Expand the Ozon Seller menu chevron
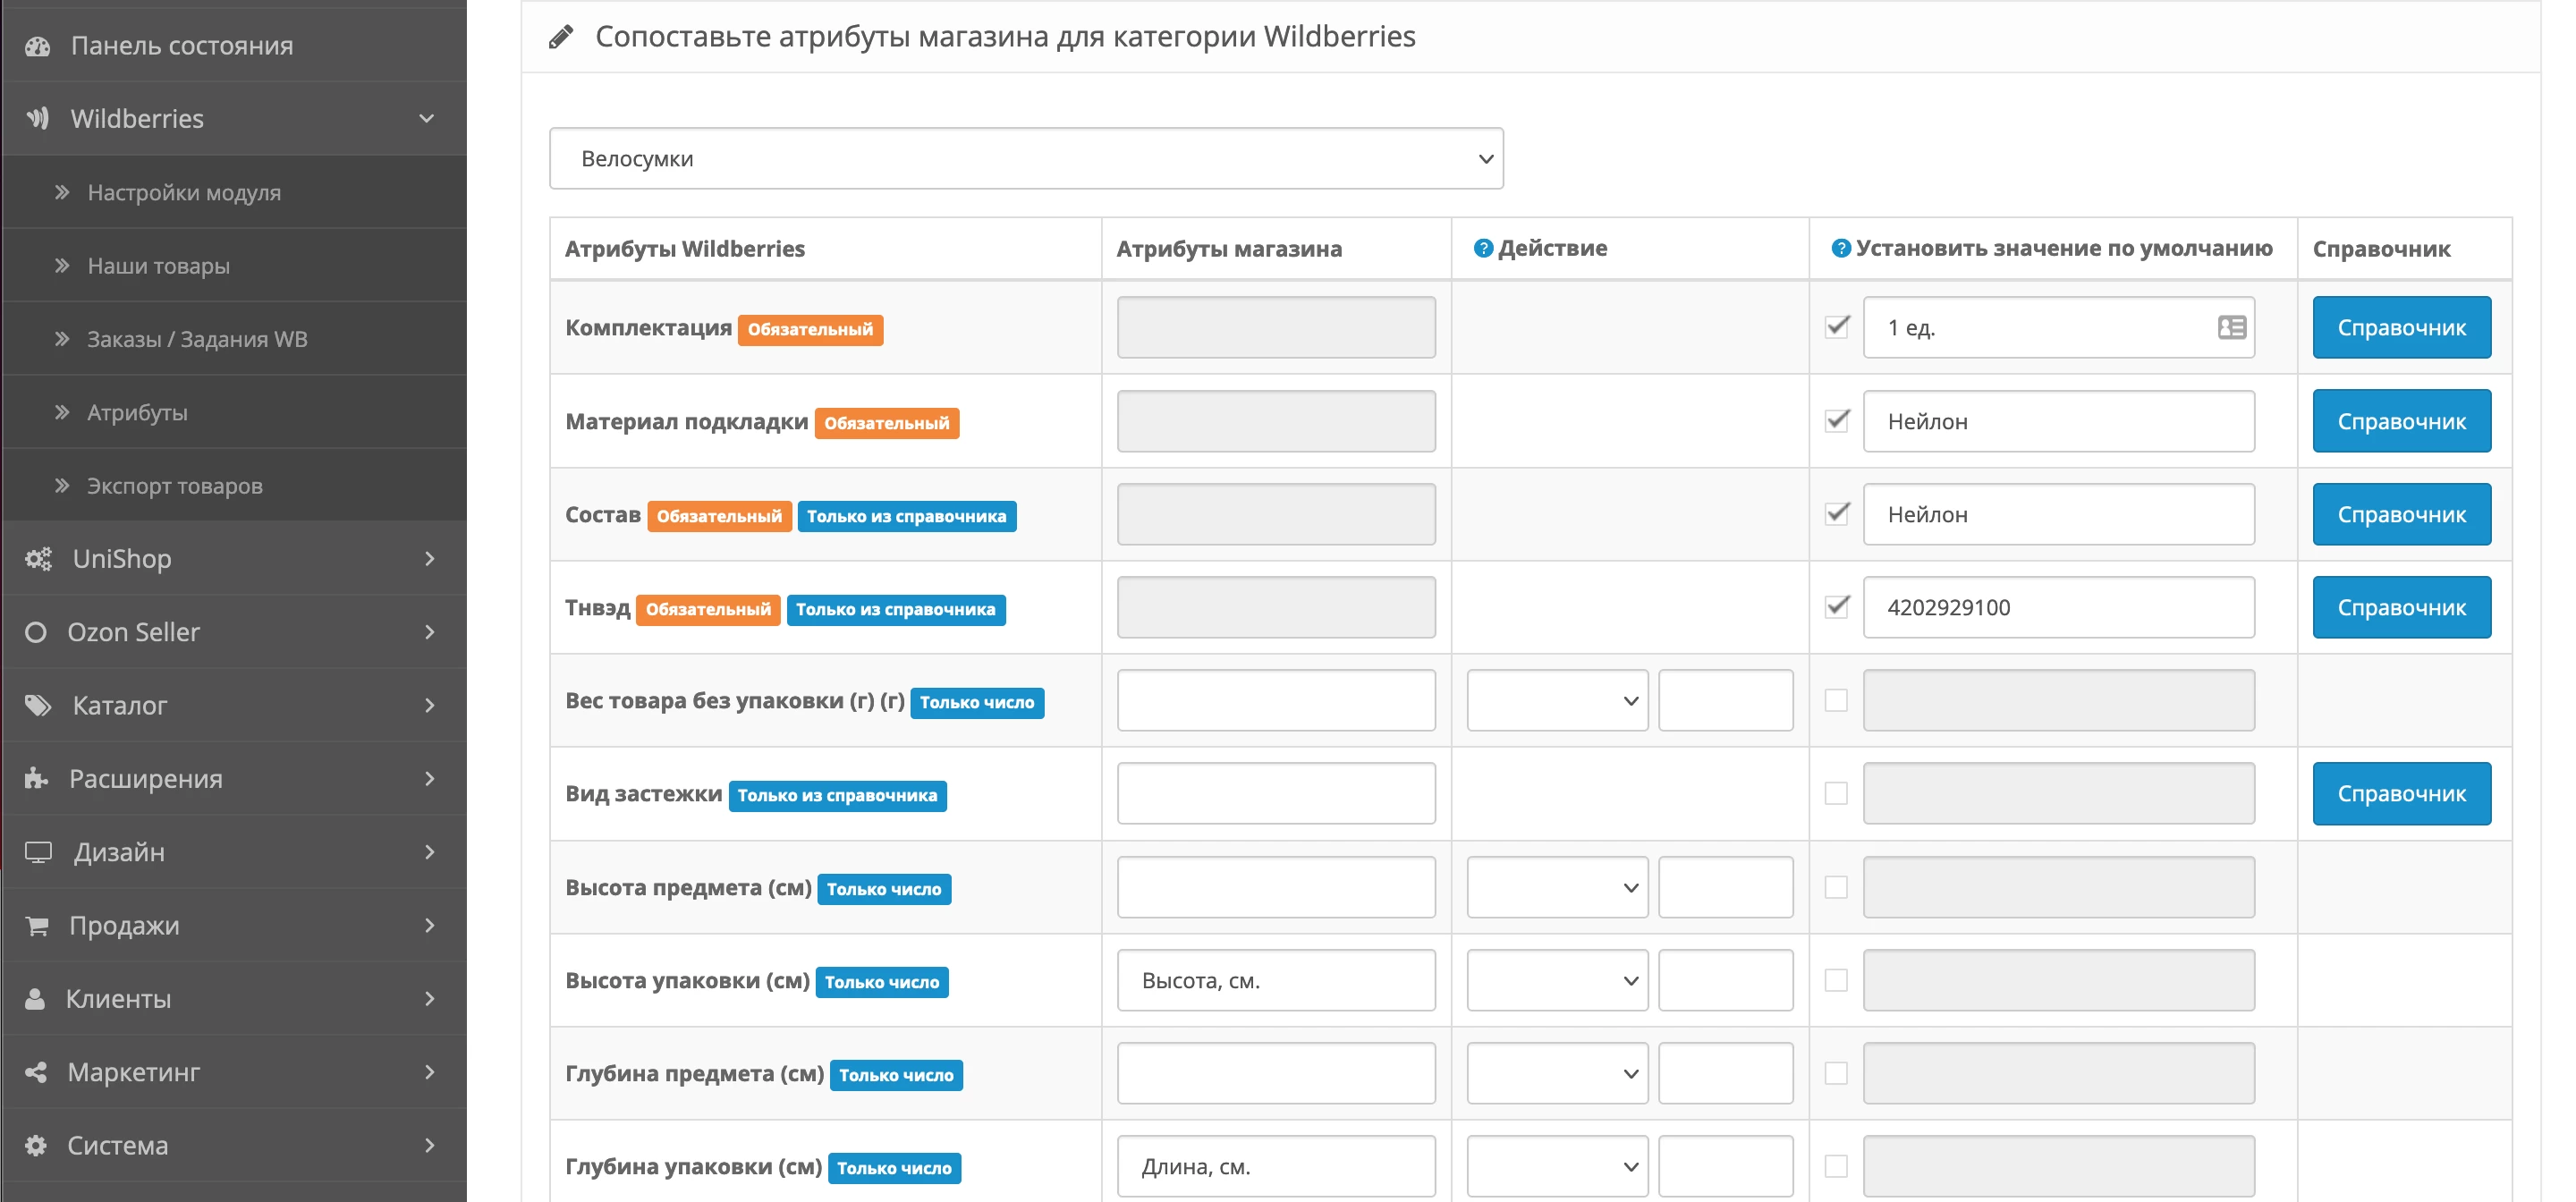The image size is (2576, 1202). tap(430, 632)
